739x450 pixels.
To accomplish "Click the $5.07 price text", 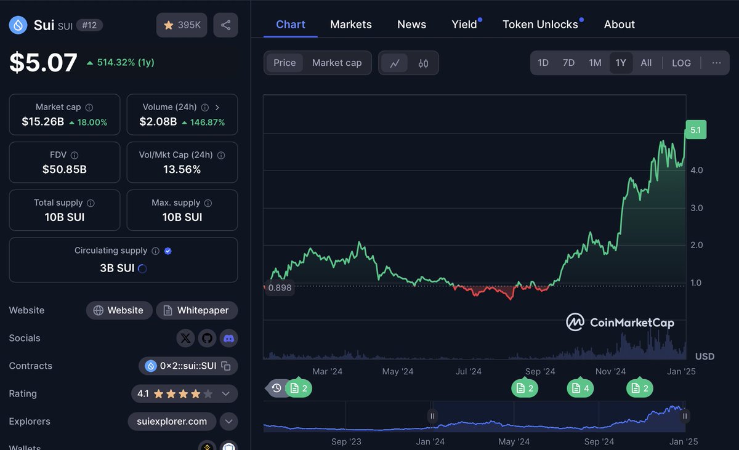I will tap(43, 63).
